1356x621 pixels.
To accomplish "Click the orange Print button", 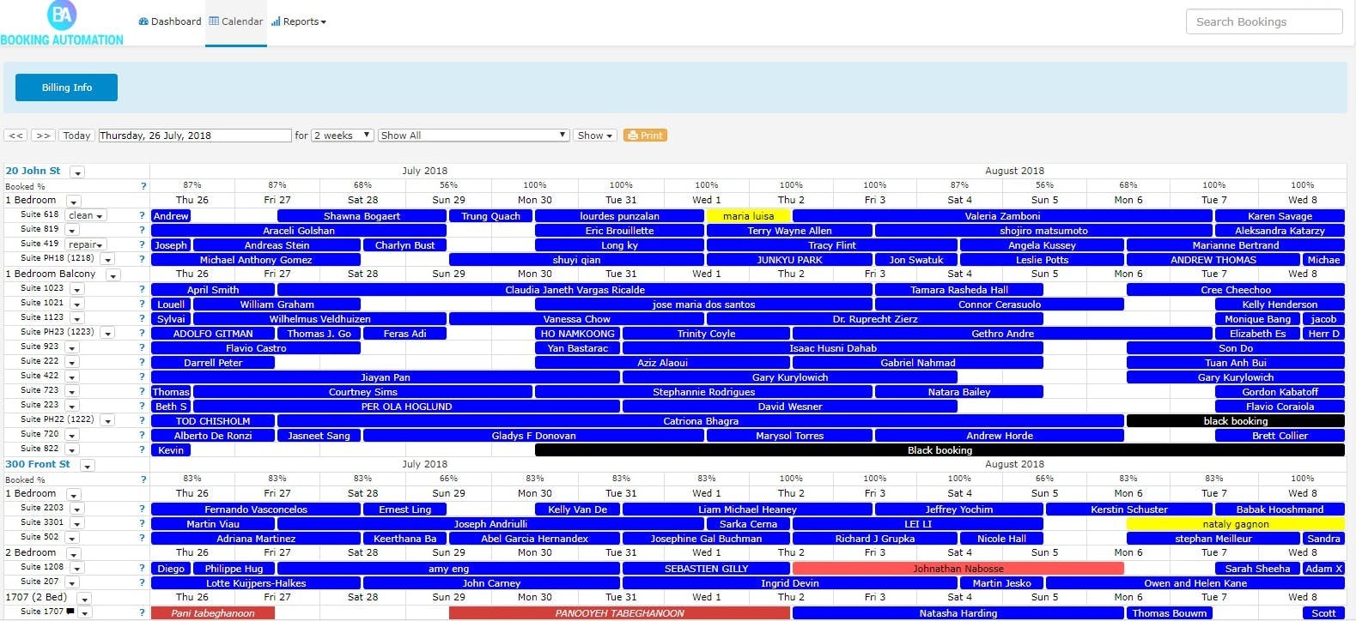I will point(645,136).
